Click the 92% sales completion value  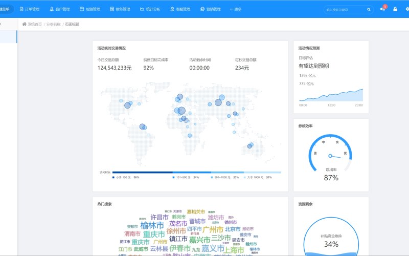(149, 68)
